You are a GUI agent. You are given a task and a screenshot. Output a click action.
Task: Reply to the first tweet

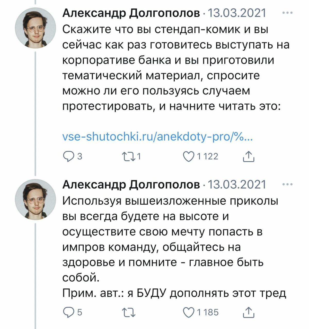[68, 157]
